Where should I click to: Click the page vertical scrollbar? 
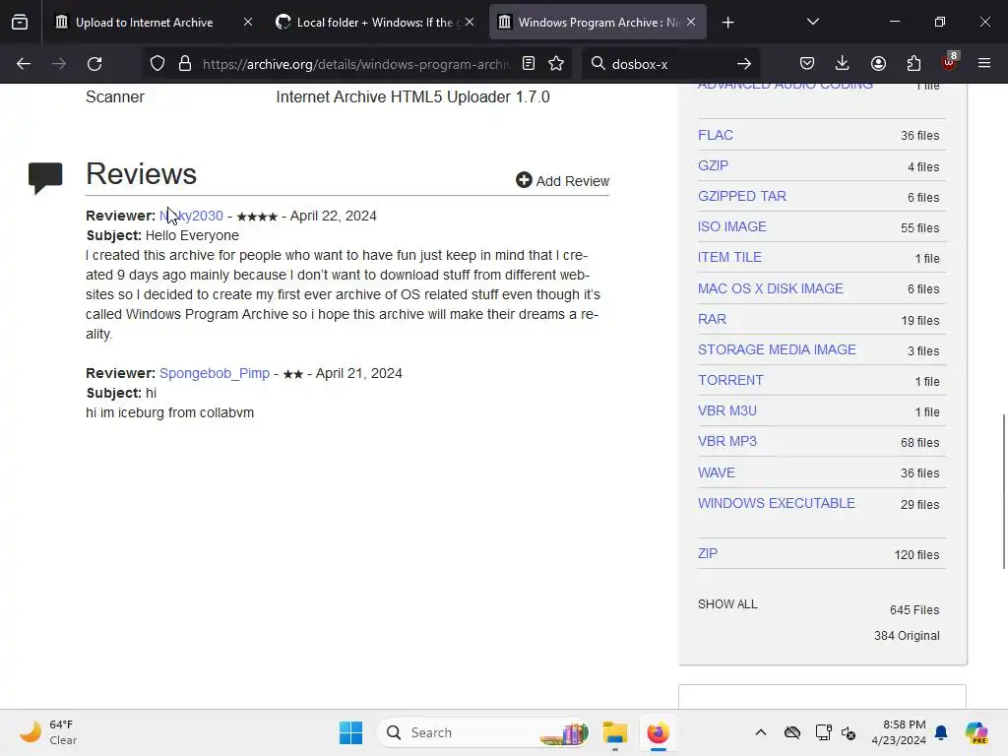[x=1003, y=492]
